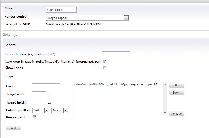Click the Settings section heading
Screen dimensions: 209x138
(10, 35)
